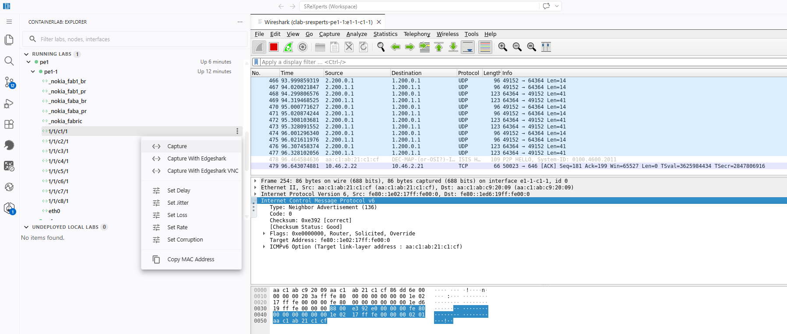787x334 pixels.
Task: Toggle packet list colorization
Action: (x=485, y=47)
